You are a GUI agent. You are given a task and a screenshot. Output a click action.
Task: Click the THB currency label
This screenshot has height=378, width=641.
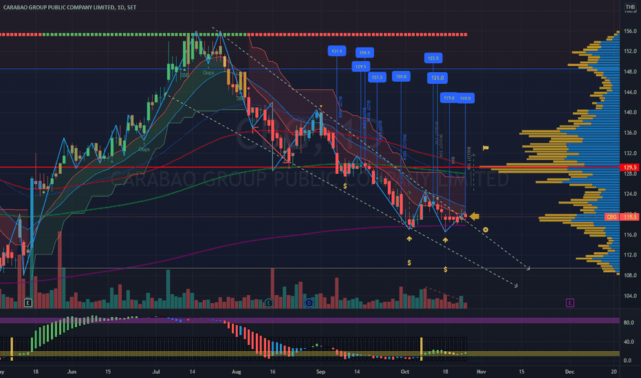(x=630, y=7)
